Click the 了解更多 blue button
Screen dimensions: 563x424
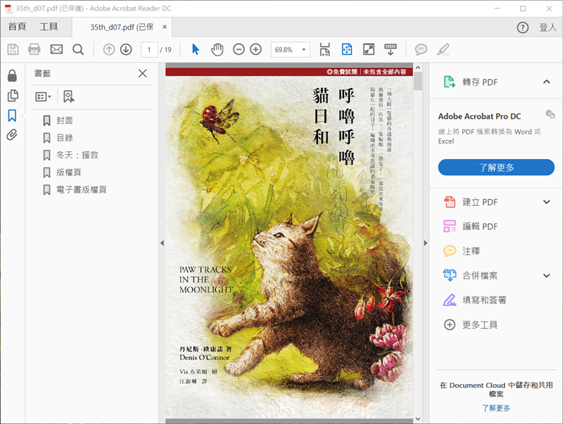coord(496,167)
